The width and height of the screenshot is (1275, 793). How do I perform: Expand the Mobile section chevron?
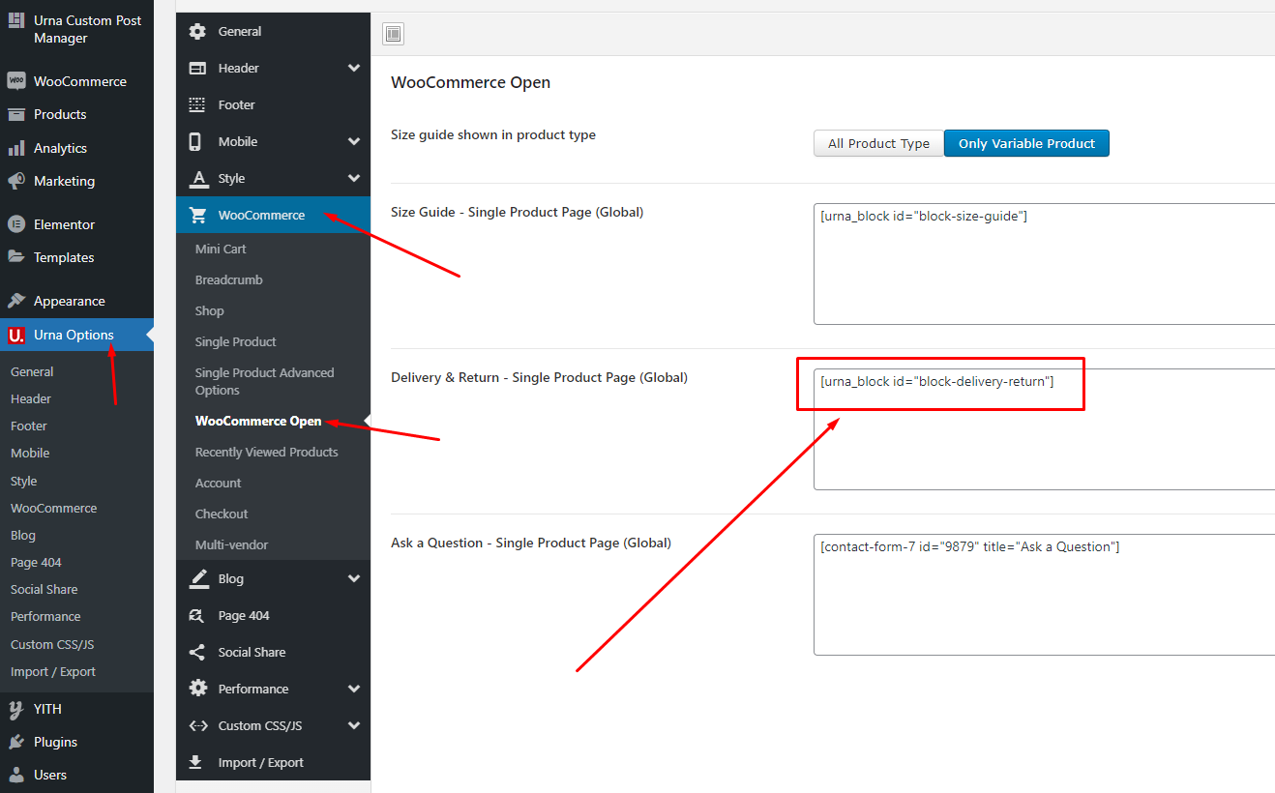tap(354, 141)
